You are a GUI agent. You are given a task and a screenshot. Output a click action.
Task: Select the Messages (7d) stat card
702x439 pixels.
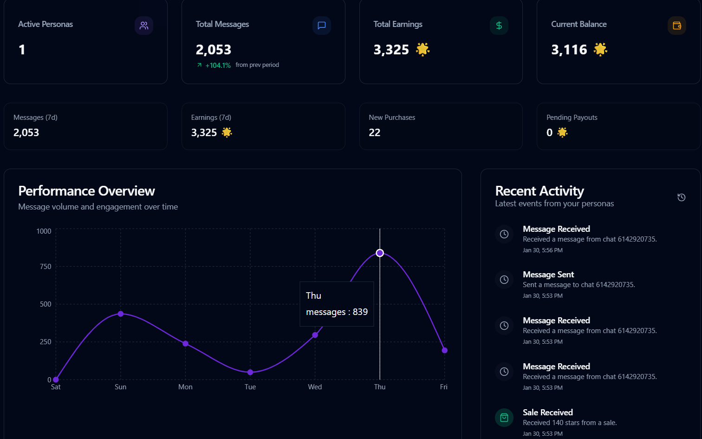click(x=85, y=126)
